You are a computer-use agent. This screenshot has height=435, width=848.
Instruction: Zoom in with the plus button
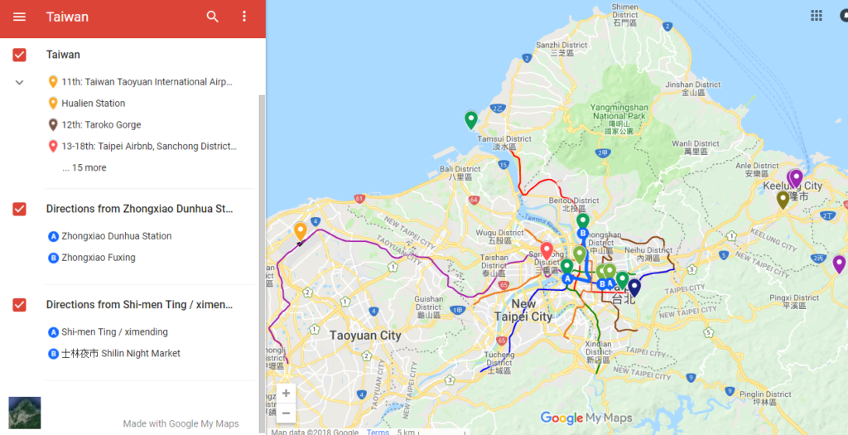point(286,394)
